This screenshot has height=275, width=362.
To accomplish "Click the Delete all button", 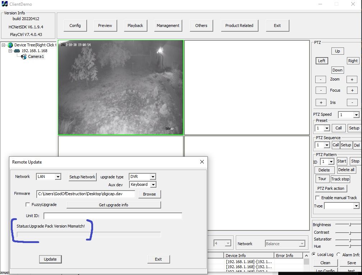I will 346,170.
